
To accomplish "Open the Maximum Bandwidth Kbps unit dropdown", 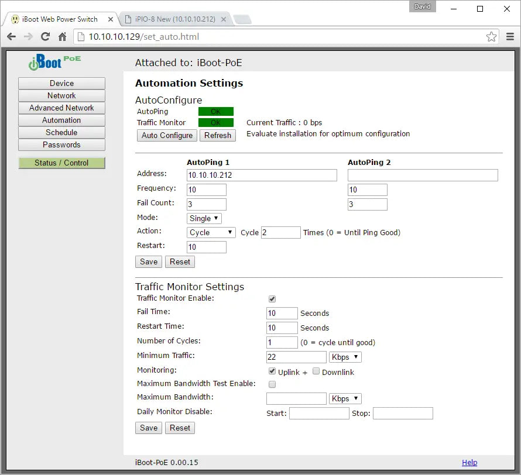I will point(345,398).
